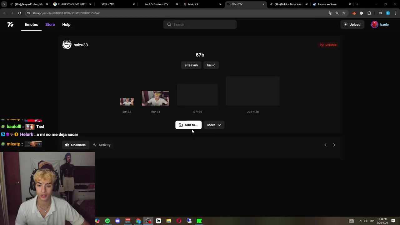Click chat message from Helurk

(x=57, y=134)
